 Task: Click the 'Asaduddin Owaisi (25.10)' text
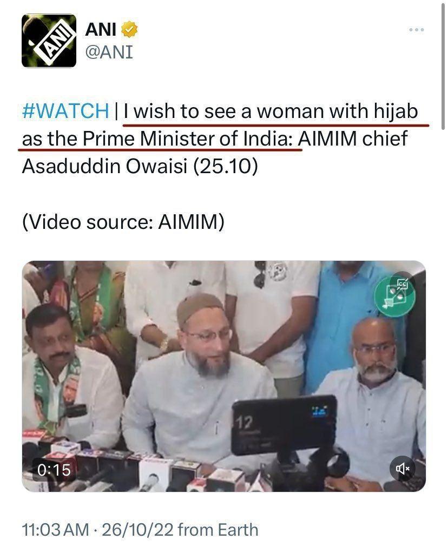click(140, 166)
